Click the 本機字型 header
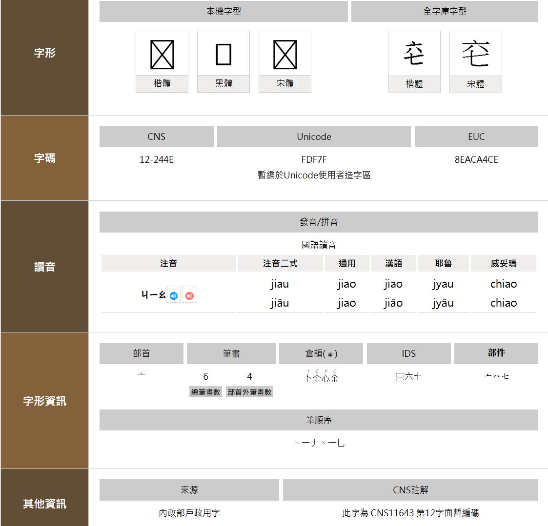Image resolution: width=548 pixels, height=526 pixels. [x=223, y=12]
